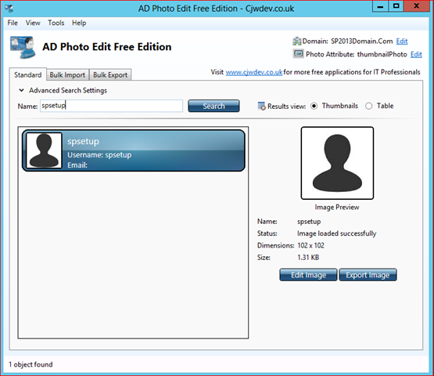The image size is (434, 376).
Task: Click the AD Photo Edit logo icon
Action: tap(23, 47)
